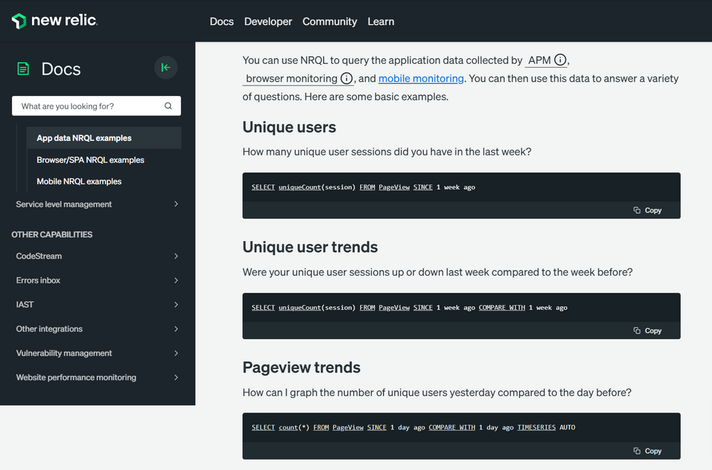Screen dimensions: 712x470
Task: Copy the Unique user trends query
Action: (x=647, y=330)
